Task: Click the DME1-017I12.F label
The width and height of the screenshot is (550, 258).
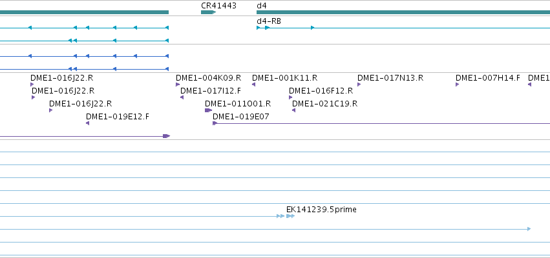Action: pyautogui.click(x=211, y=91)
